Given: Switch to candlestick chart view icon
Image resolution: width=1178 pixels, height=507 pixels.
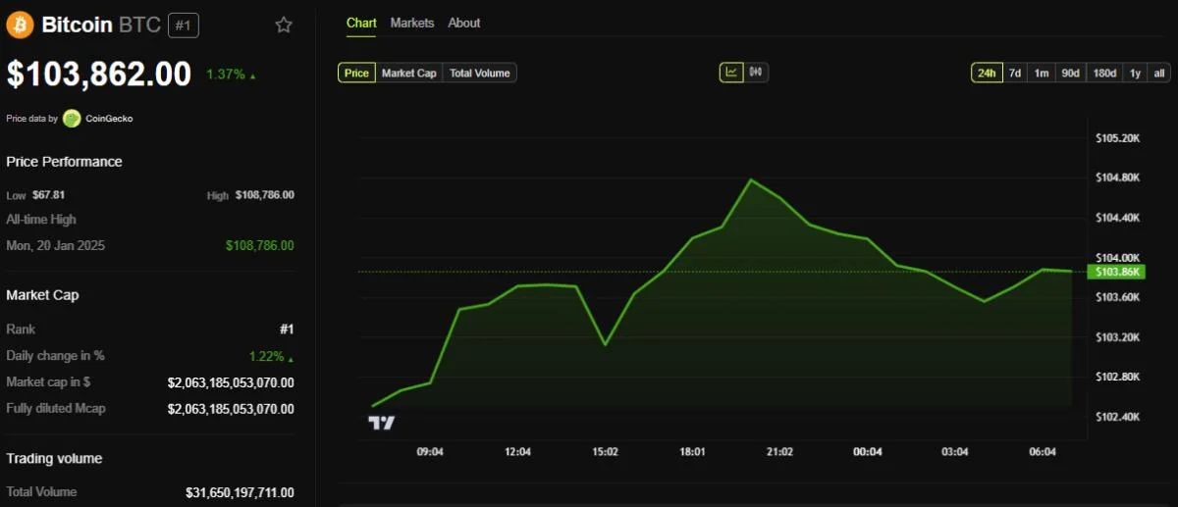Looking at the screenshot, I should (756, 73).
